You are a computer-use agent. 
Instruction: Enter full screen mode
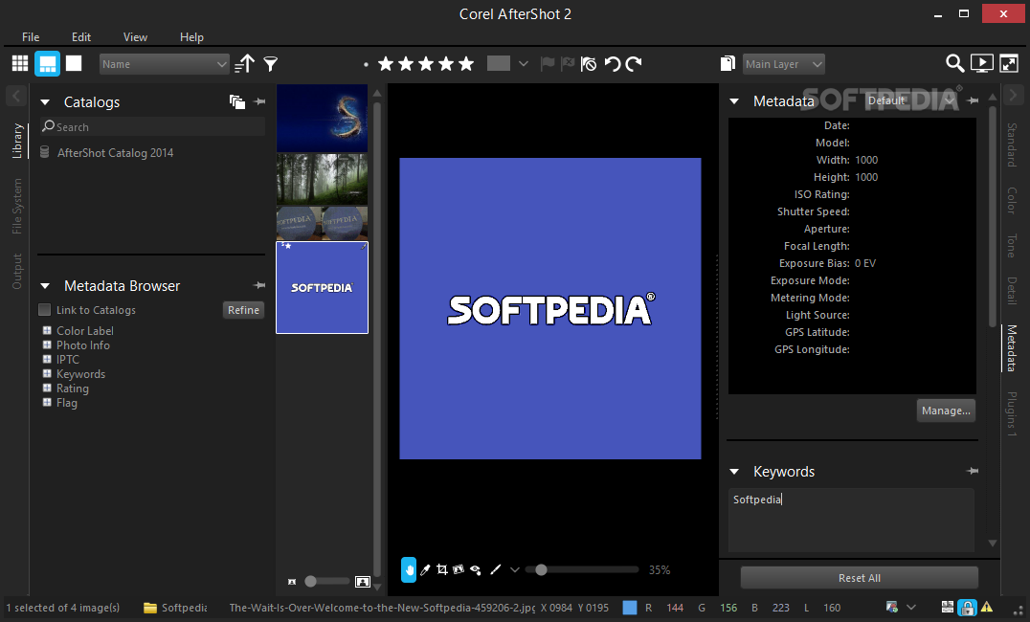coord(1009,63)
